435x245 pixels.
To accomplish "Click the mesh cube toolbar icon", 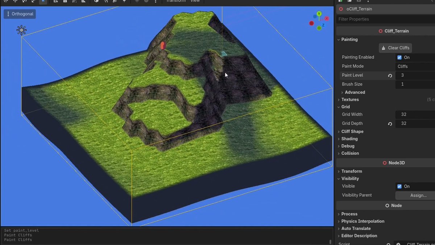I will (x=96, y=1).
